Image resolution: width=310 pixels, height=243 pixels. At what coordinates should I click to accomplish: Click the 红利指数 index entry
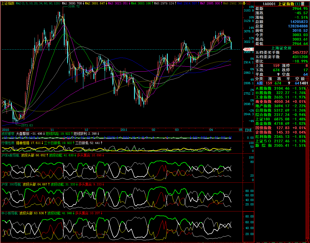[x=263, y=137]
